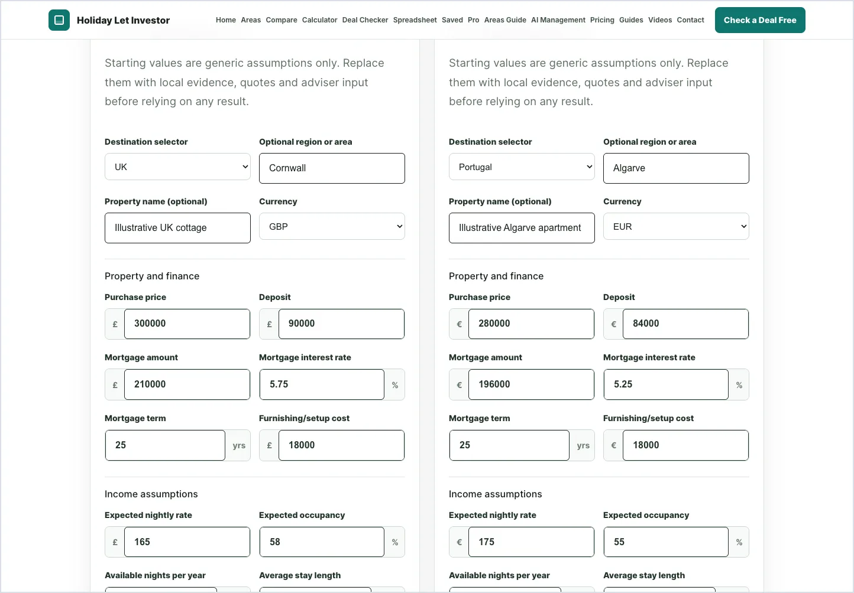Click the Holiday Let Investor brand name
Screen dimensions: 854x593
[123, 20]
